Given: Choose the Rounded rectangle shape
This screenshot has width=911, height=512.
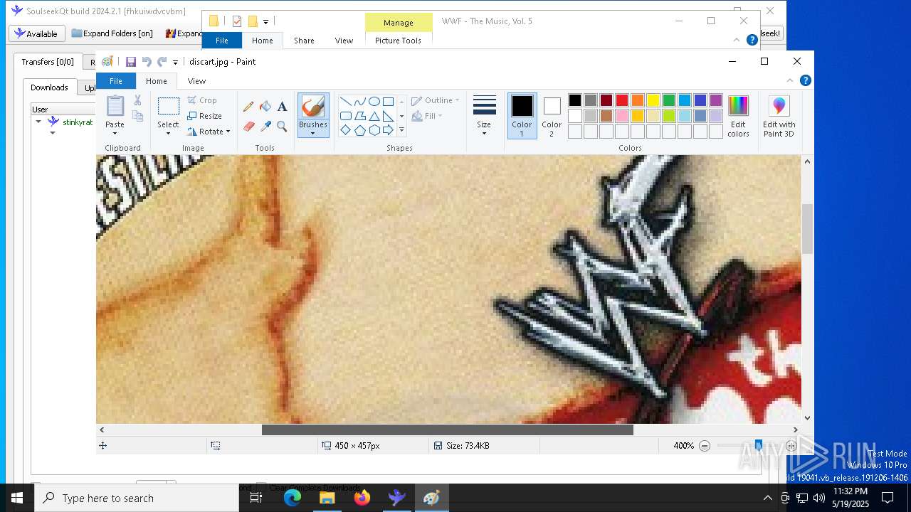Looking at the screenshot, I should pos(346,116).
